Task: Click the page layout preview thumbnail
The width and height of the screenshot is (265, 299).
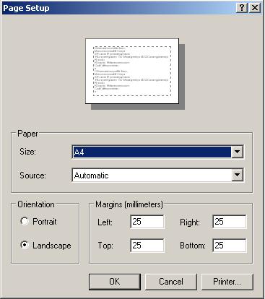Action: click(x=132, y=71)
